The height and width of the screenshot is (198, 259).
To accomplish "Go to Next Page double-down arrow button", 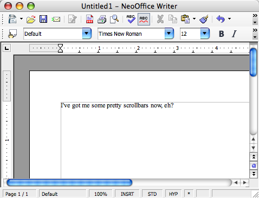I will 254,174.
